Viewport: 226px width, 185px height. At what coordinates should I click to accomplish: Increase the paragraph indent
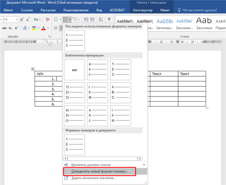coord(92,20)
